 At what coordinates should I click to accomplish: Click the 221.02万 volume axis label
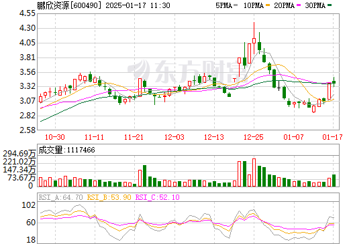[x=19, y=162]
